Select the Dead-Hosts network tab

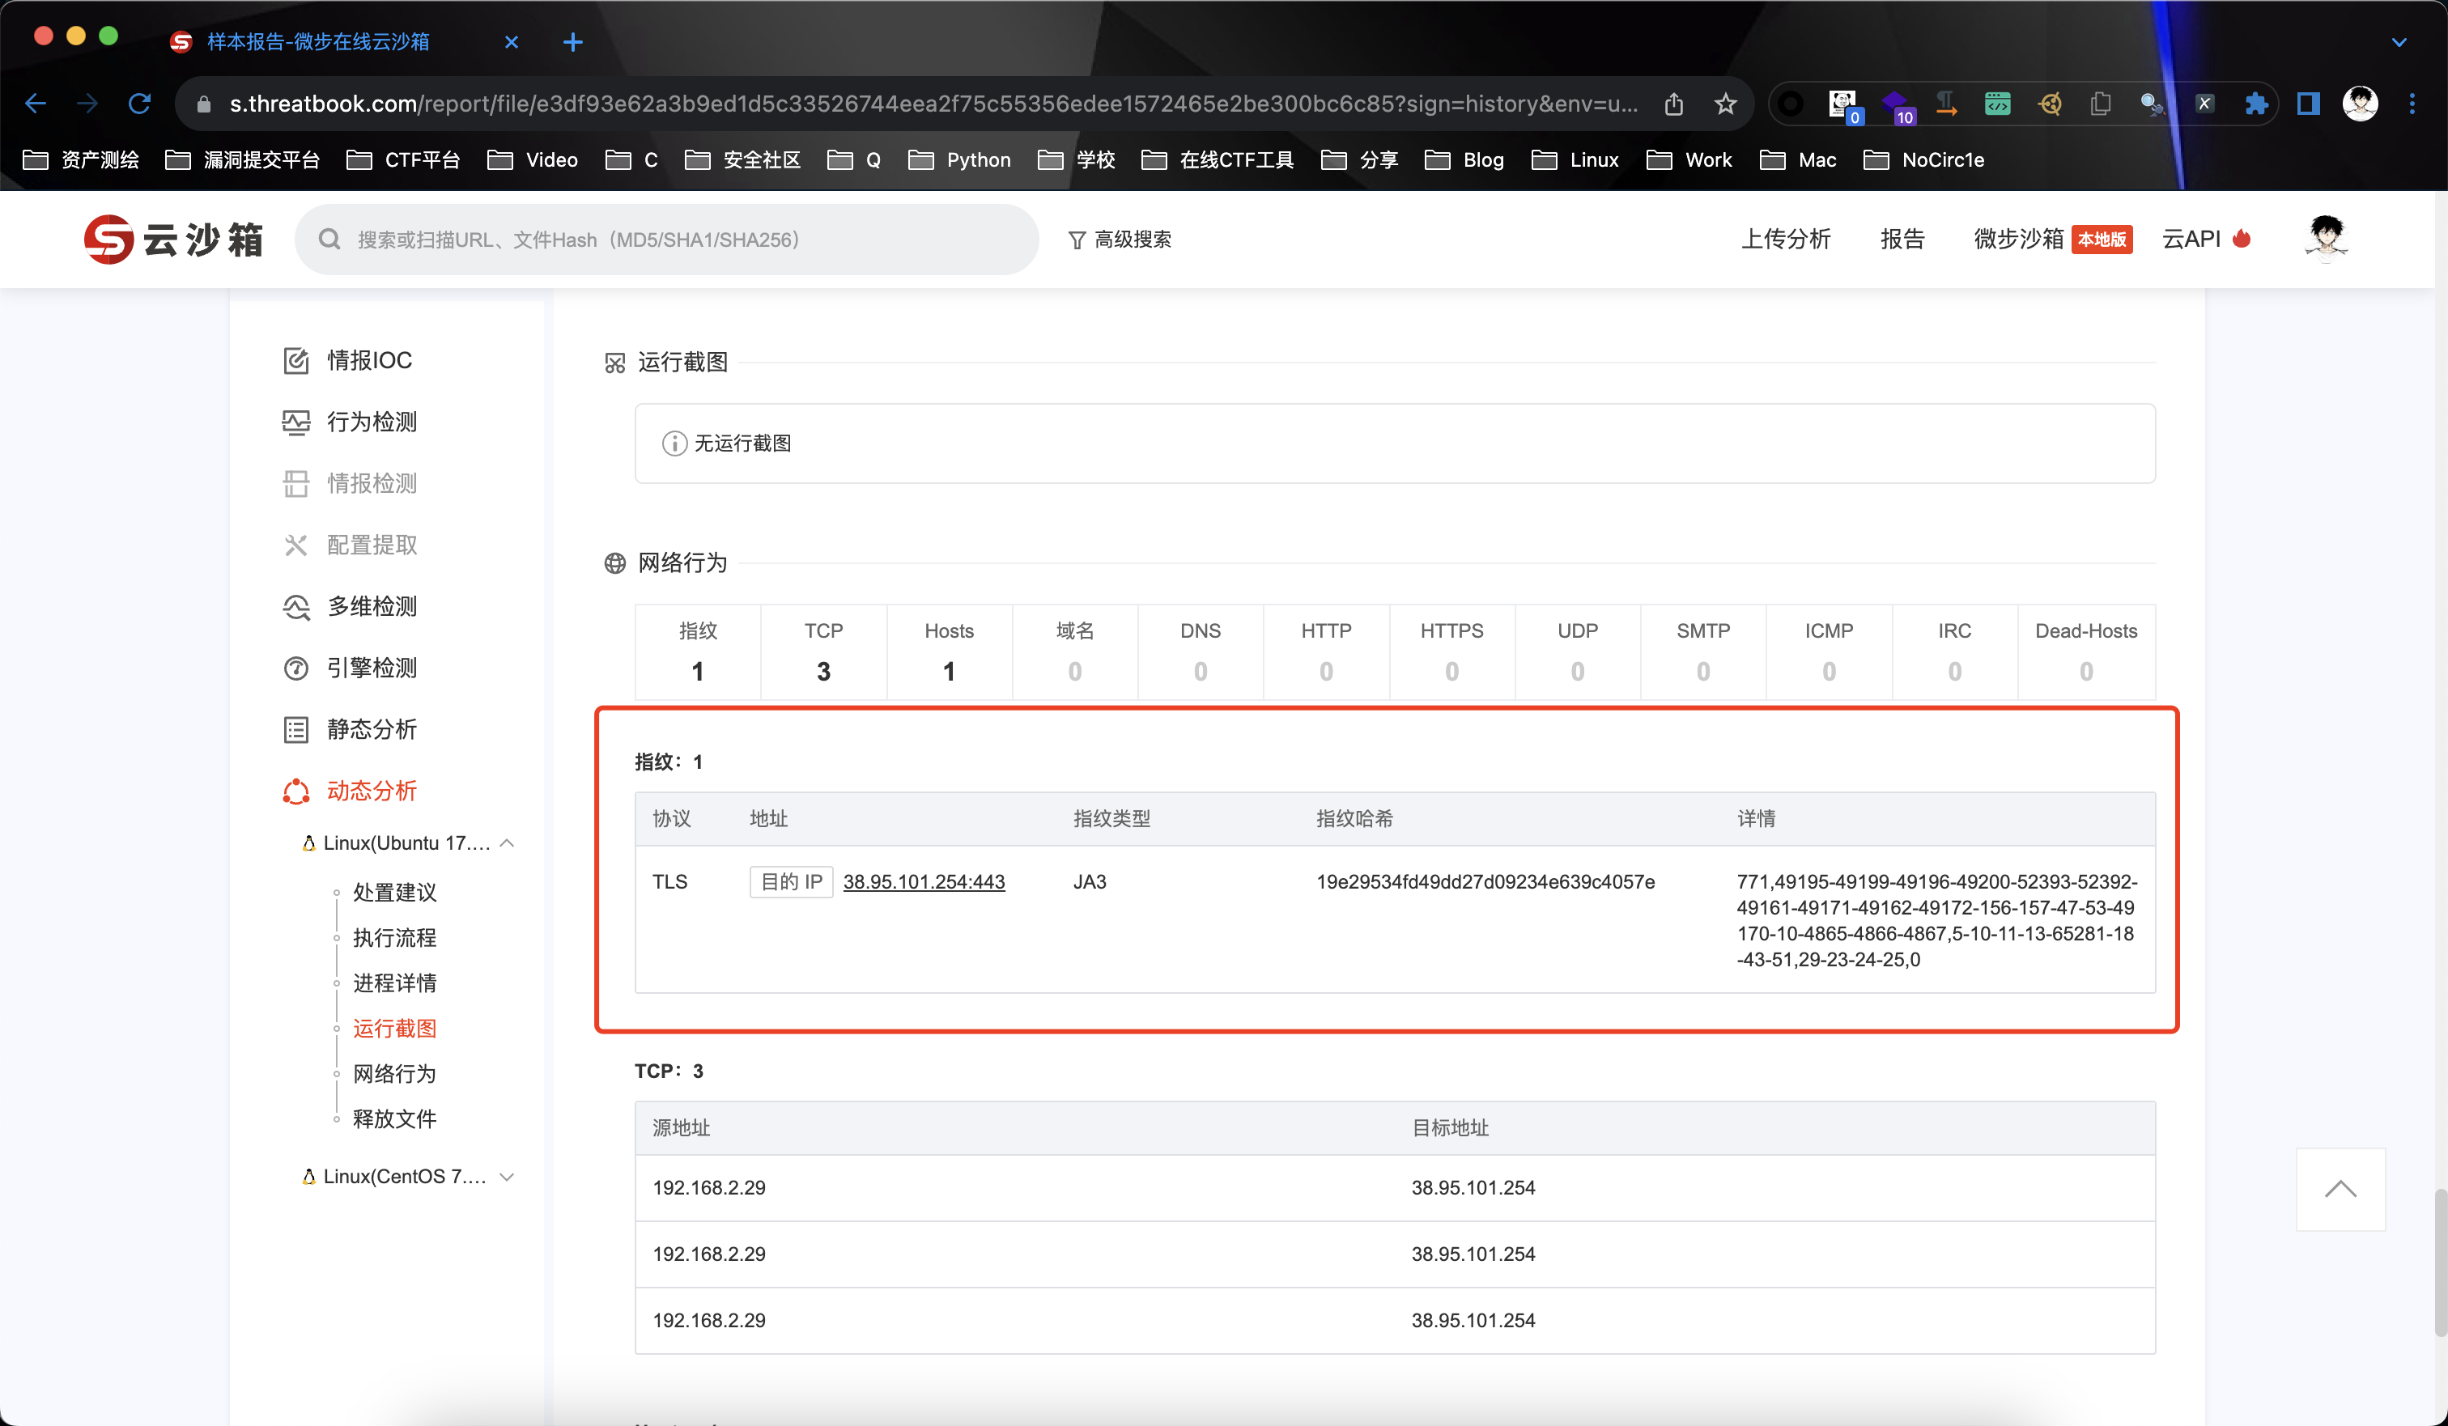pos(2085,651)
